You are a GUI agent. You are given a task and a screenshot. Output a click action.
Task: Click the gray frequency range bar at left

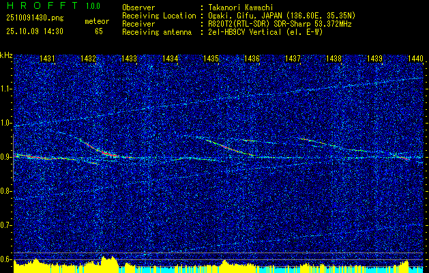[x=14, y=158]
